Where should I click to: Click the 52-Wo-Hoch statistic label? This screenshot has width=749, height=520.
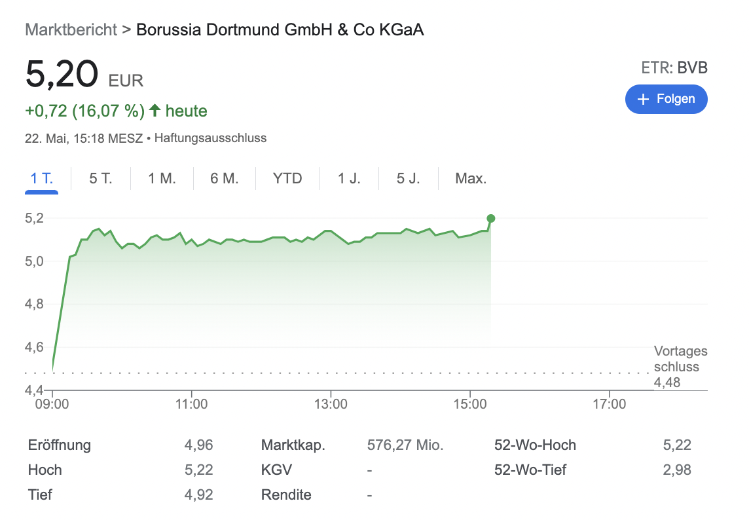tap(535, 445)
